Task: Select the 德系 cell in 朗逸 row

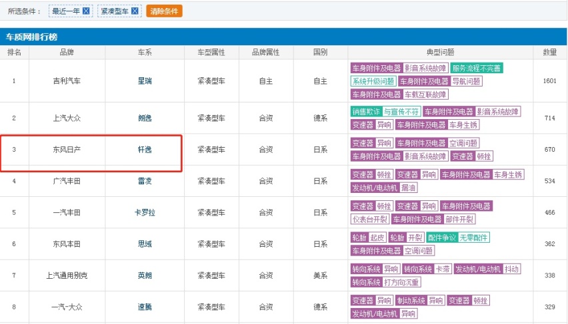Action: (321, 118)
